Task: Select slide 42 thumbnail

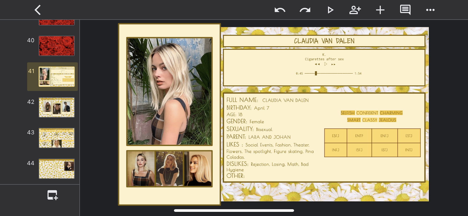Action: click(57, 107)
